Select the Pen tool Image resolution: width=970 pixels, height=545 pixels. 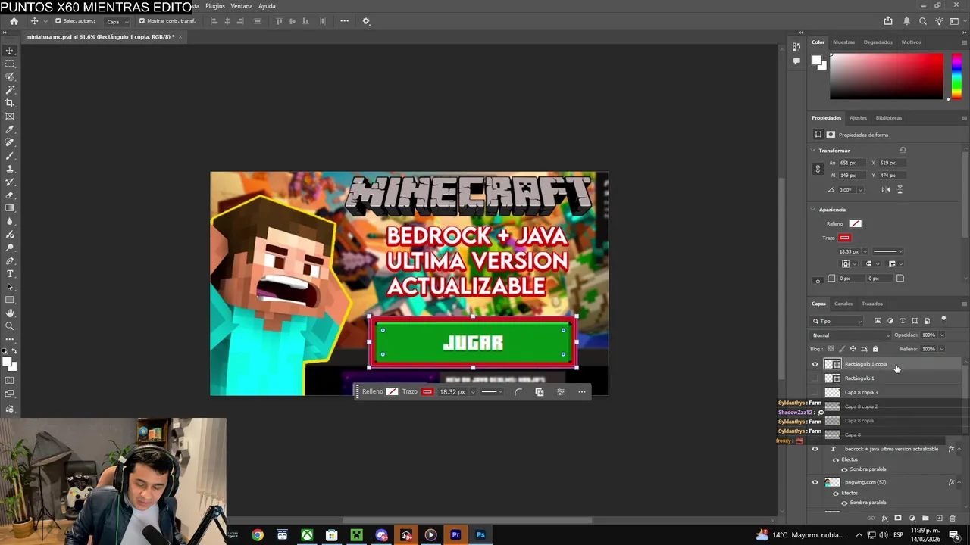tap(10, 260)
